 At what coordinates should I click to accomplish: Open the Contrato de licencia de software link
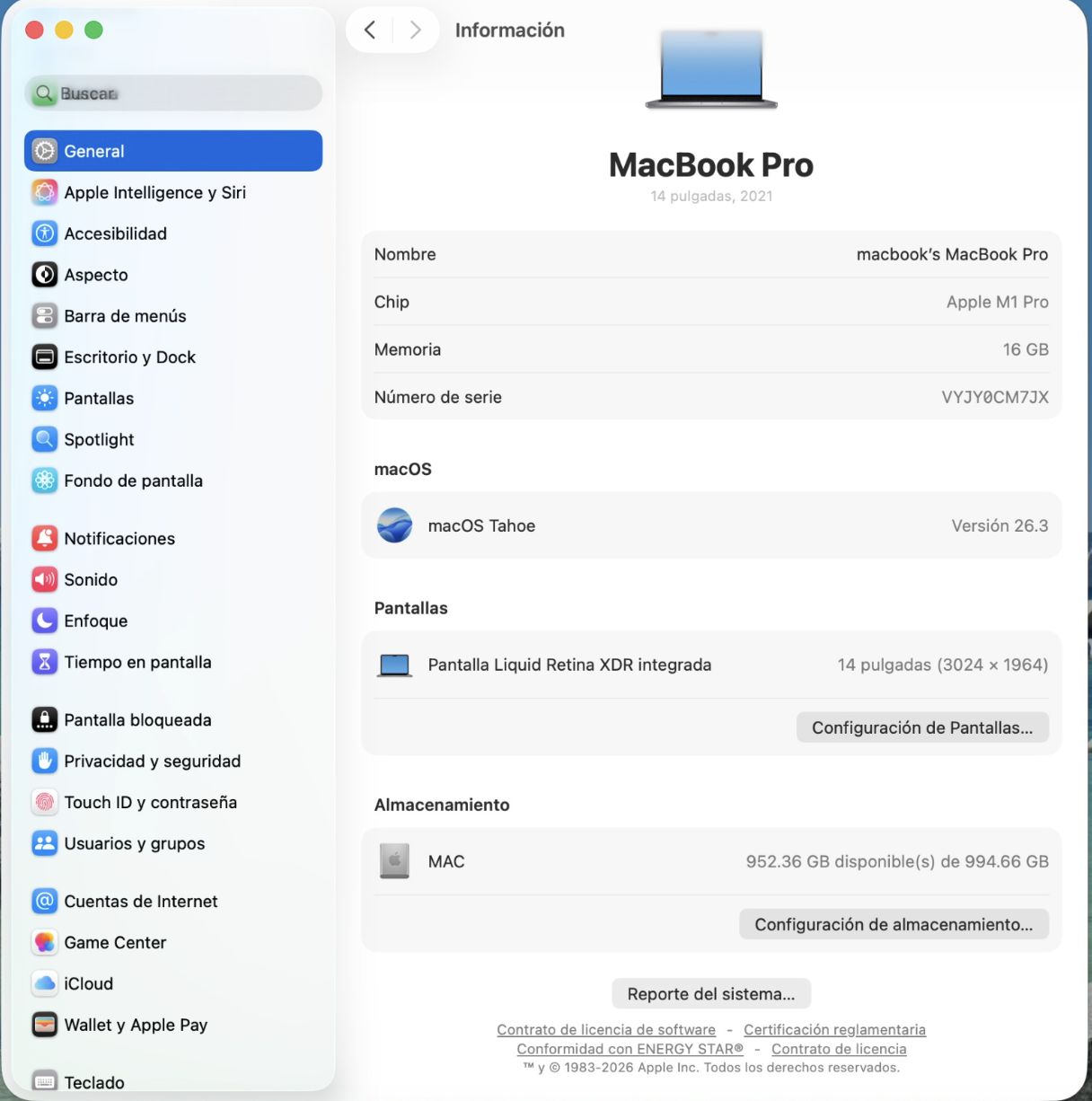(605, 1029)
